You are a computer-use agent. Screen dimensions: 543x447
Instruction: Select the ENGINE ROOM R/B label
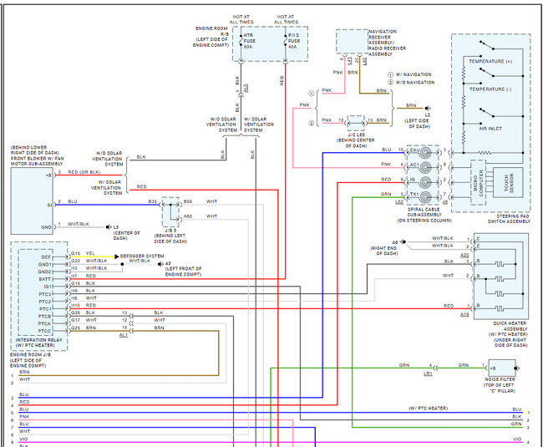[x=211, y=37]
